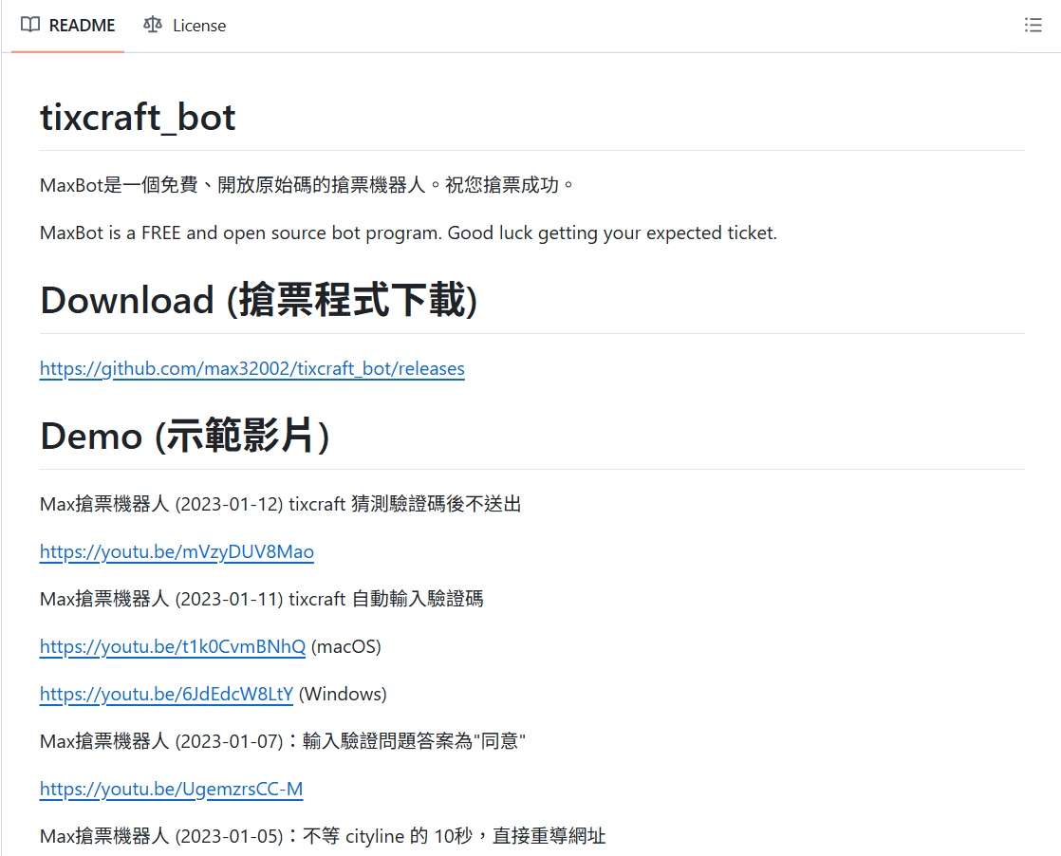Click the README book icon
This screenshot has width=1061, height=856.
coord(30,25)
